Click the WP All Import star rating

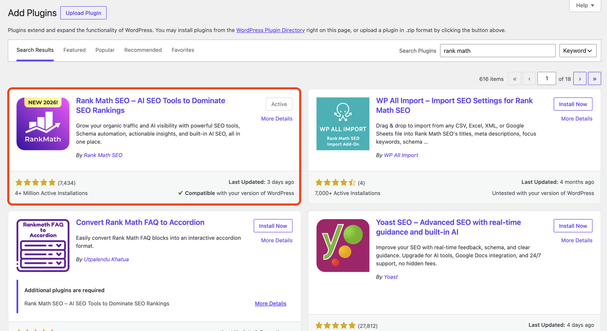coord(335,183)
